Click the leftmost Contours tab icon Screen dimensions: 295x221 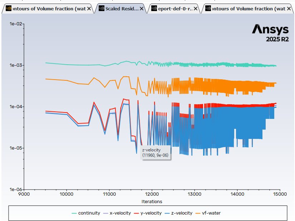(9, 8)
